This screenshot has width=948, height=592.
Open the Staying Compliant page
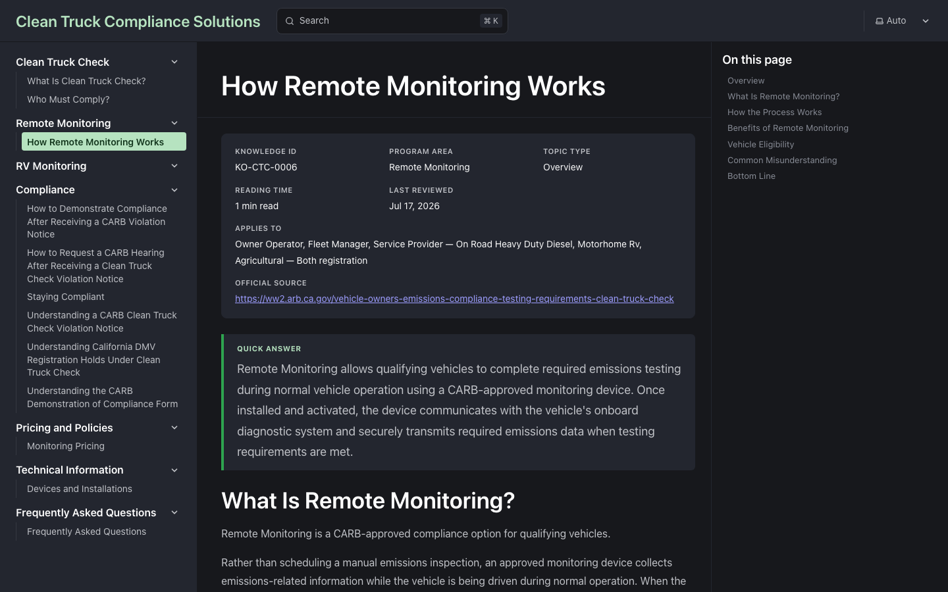(66, 297)
